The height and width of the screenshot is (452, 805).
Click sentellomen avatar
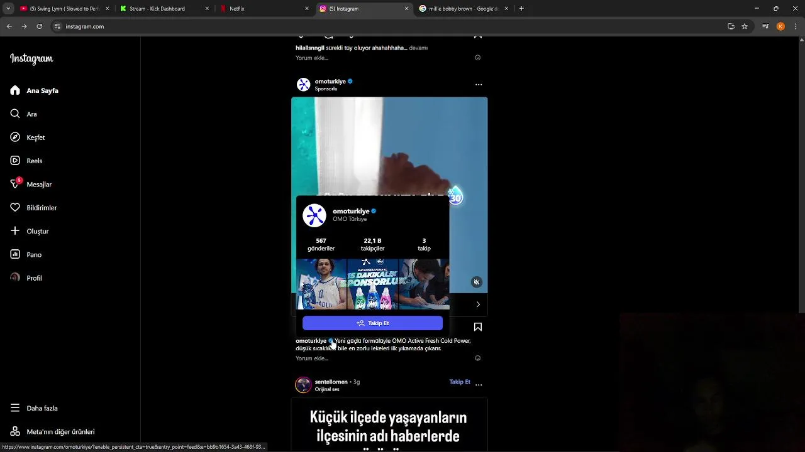pyautogui.click(x=304, y=385)
